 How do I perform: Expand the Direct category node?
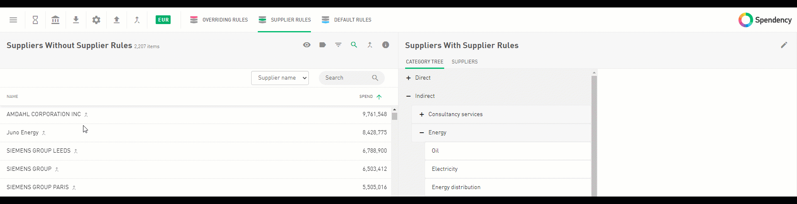[x=408, y=78]
